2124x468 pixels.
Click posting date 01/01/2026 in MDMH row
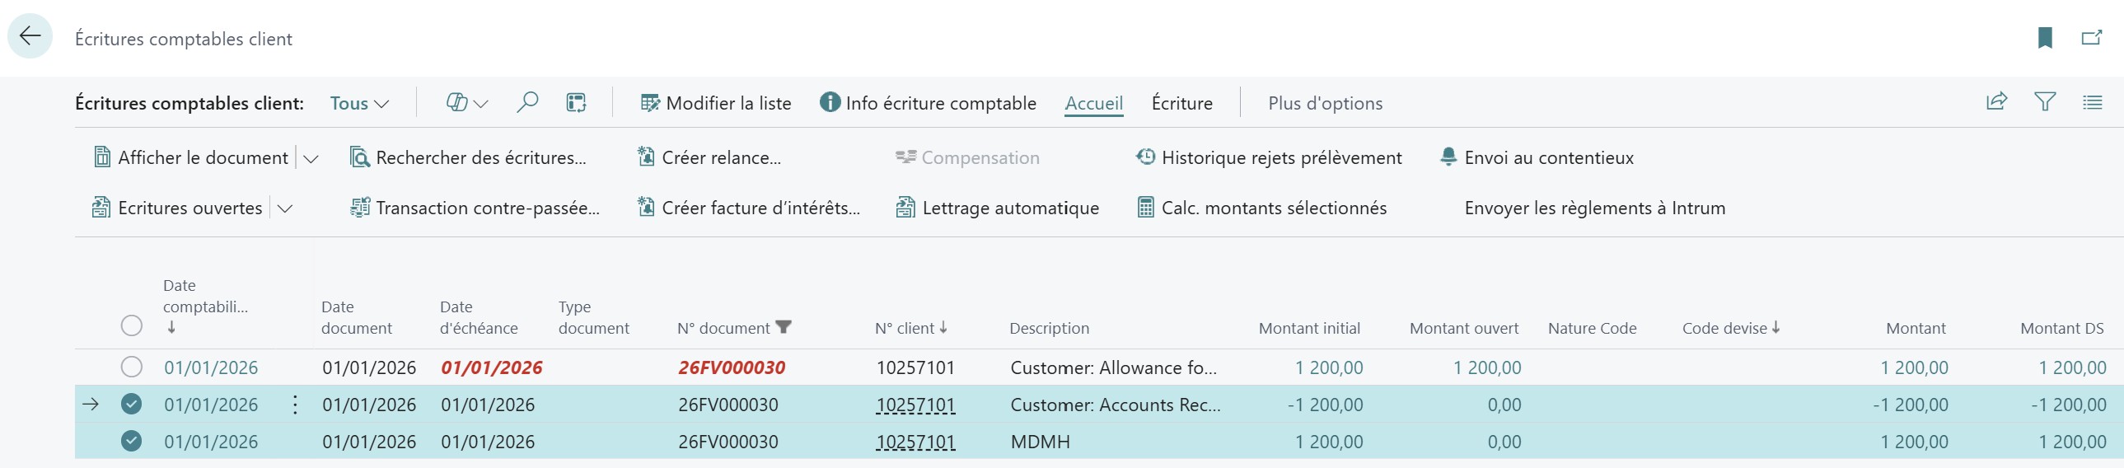point(211,442)
